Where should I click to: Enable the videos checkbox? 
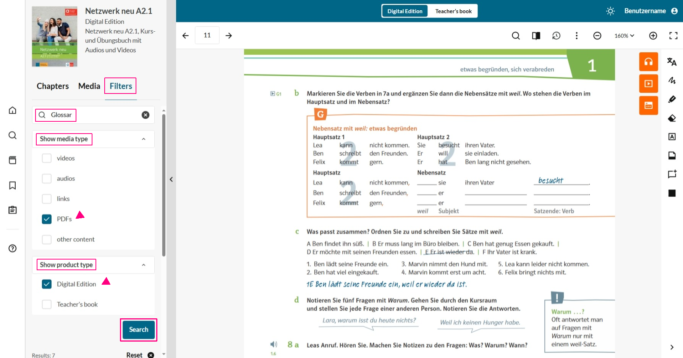(x=47, y=158)
